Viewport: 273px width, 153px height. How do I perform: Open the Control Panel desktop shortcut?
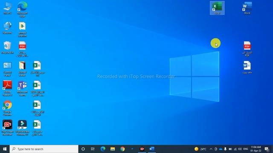(7, 69)
